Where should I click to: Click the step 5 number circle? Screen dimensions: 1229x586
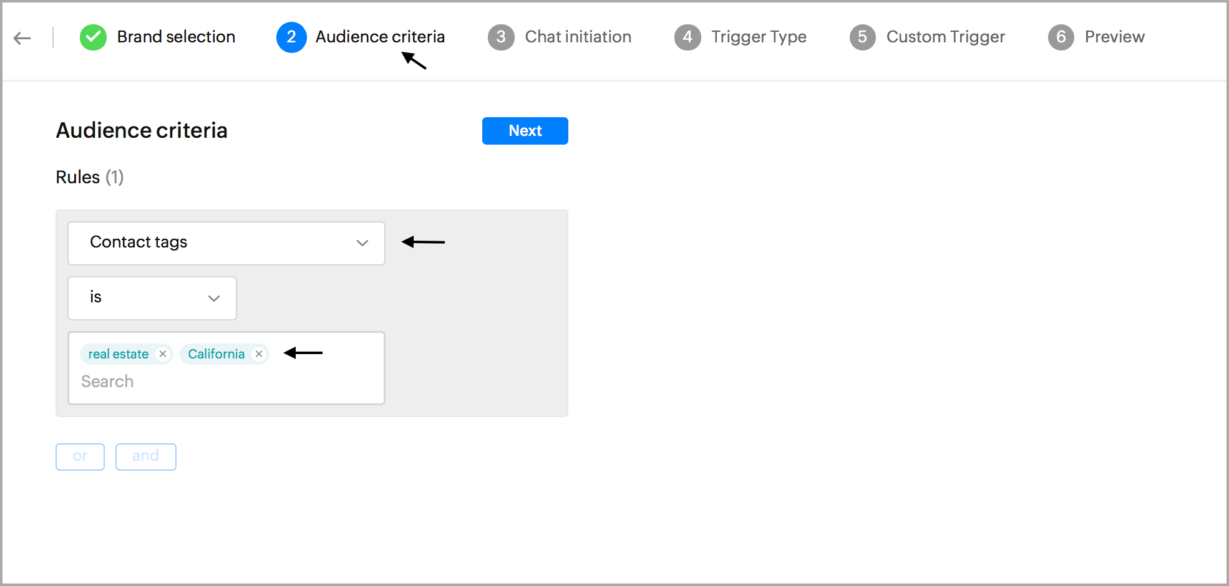tap(862, 37)
